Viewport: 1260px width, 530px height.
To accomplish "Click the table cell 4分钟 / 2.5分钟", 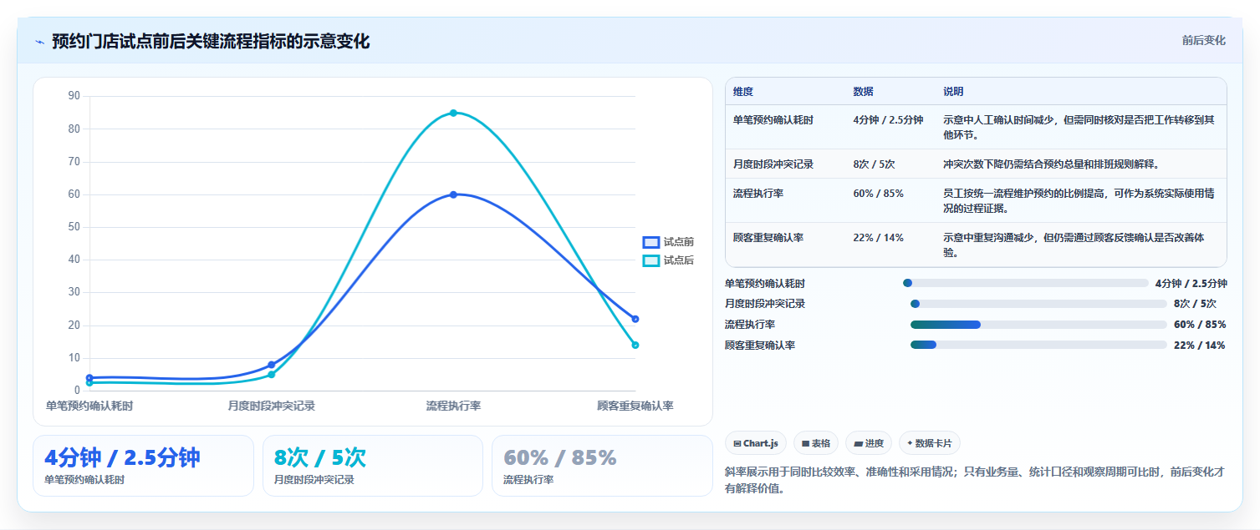I will 888,119.
